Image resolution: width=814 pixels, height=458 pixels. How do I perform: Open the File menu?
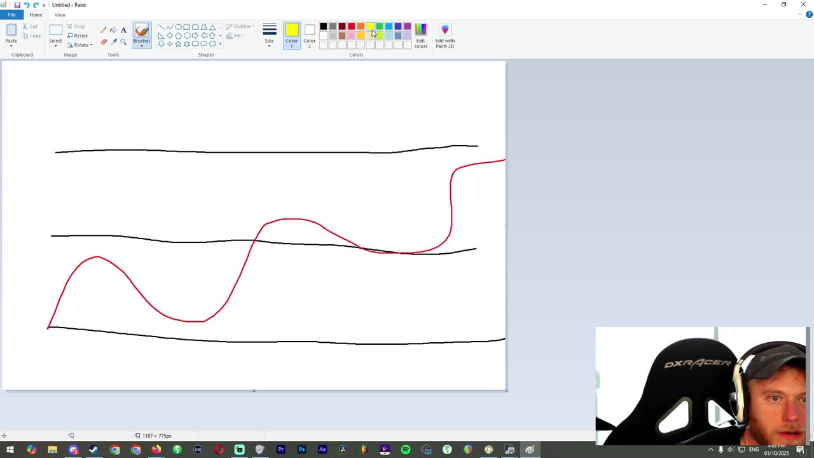tap(11, 15)
